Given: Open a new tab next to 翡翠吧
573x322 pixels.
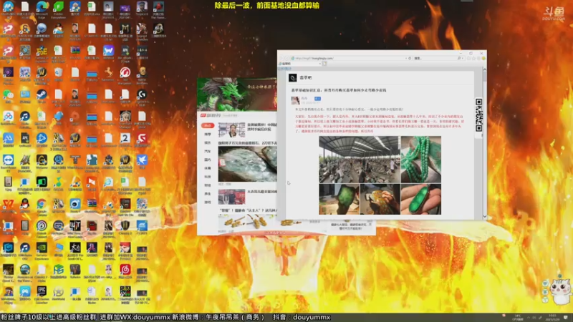Looking at the screenshot, I should 324,64.
